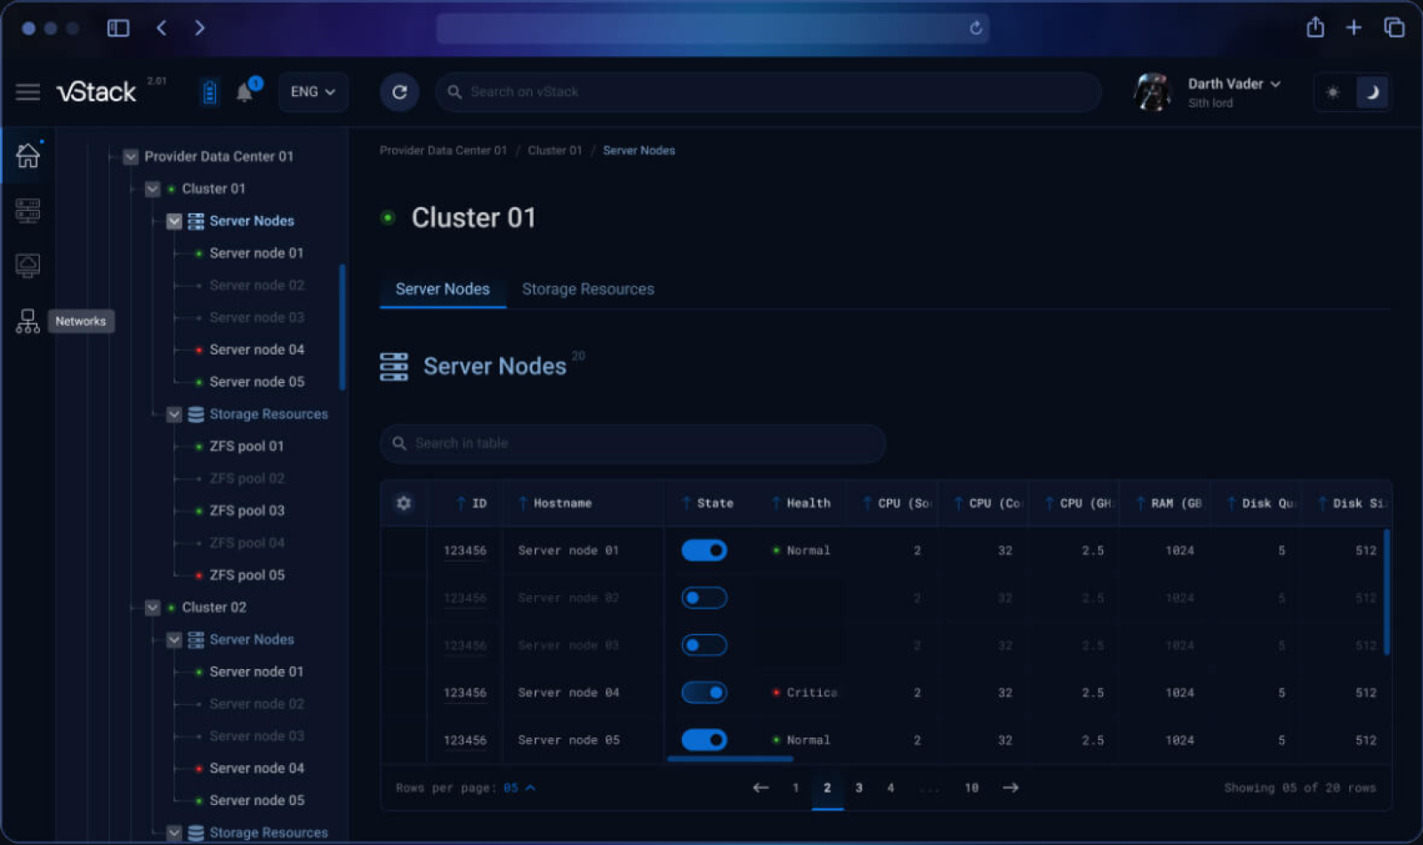Open the ENG language dropdown
Screen dimensions: 1423x845
(312, 92)
